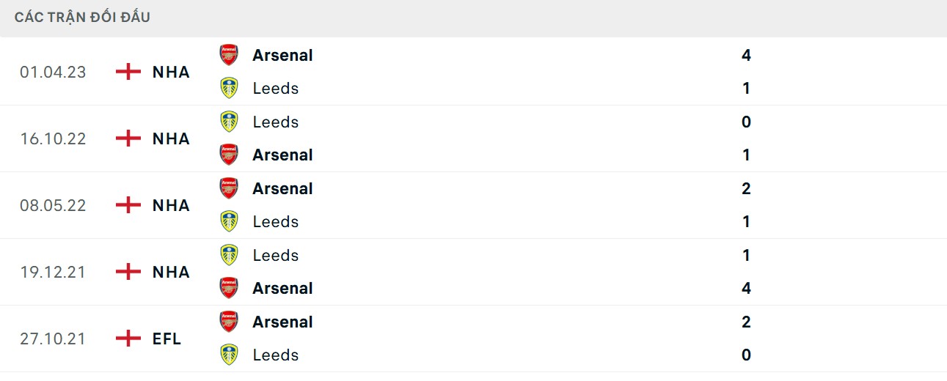
Task: Click the CÁC TRẬN ĐỐI ĐẦU header
Action: [x=82, y=17]
